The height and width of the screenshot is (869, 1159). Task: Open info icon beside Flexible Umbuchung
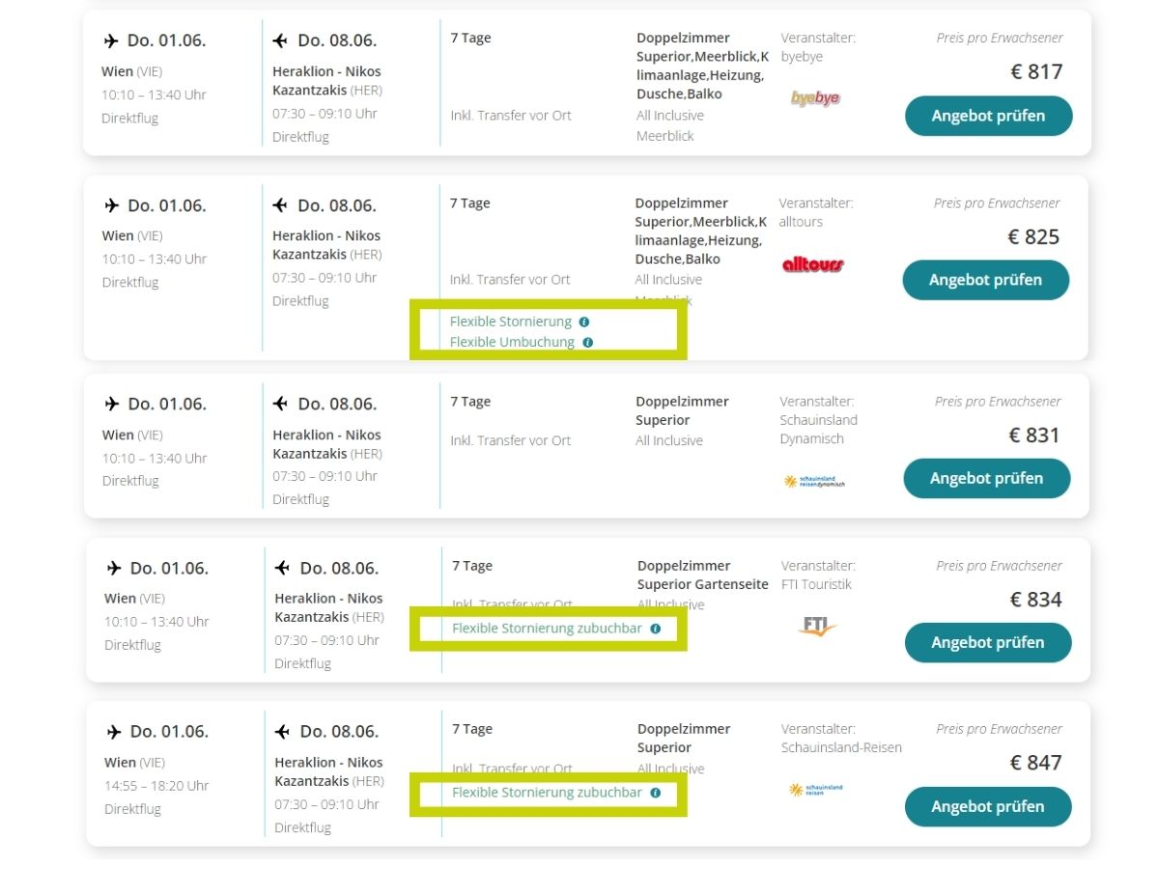588,342
